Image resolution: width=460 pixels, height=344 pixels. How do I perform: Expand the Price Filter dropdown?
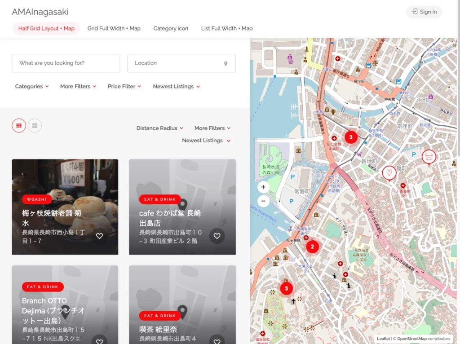pos(124,87)
